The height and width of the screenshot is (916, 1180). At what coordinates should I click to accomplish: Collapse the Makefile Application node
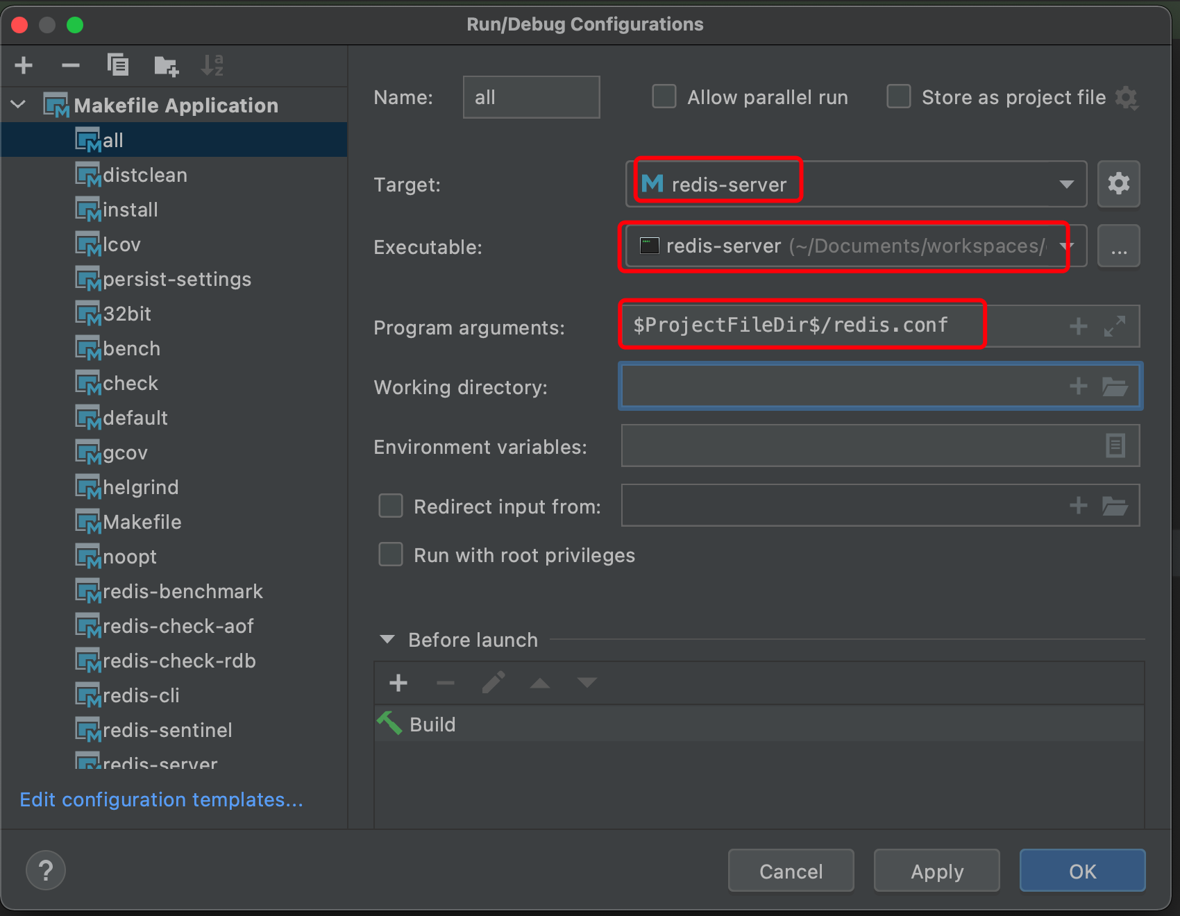(19, 105)
